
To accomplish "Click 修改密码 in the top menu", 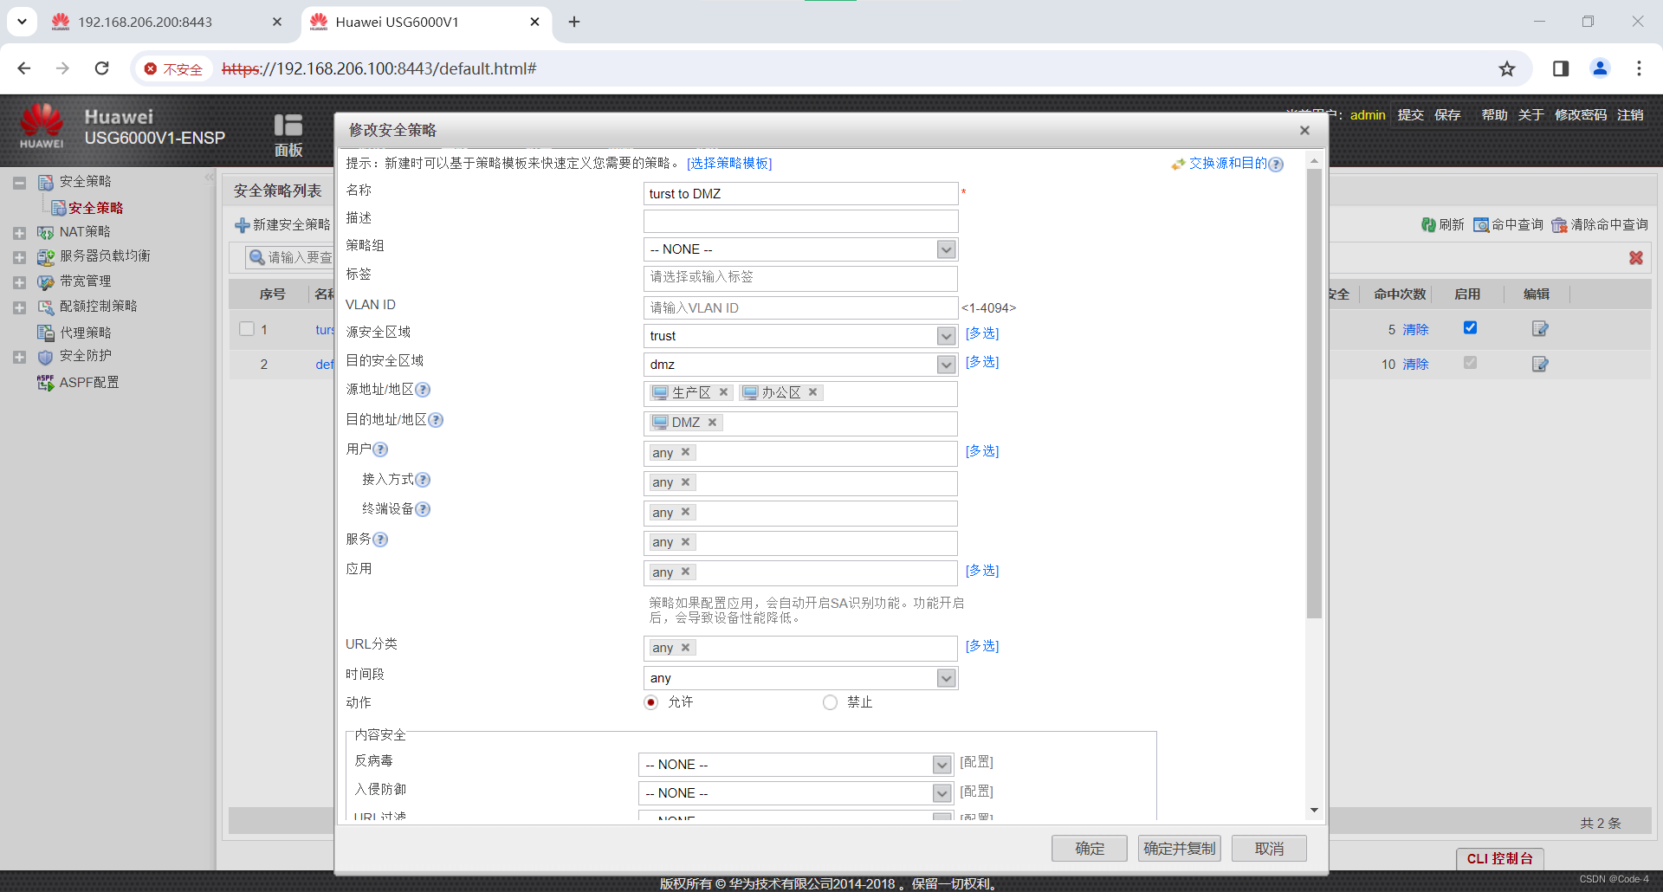I will (x=1581, y=115).
